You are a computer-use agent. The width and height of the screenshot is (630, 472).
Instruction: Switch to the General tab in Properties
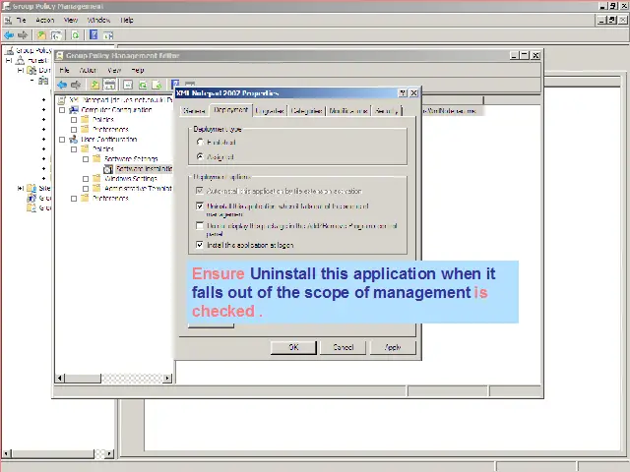click(x=194, y=111)
